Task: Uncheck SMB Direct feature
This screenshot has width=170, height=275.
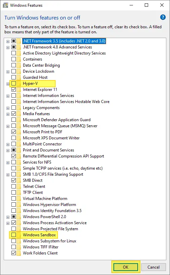Action: (13, 180)
